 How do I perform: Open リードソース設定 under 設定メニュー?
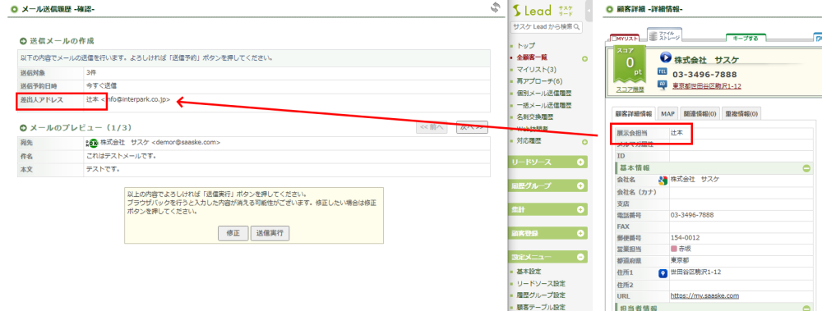point(541,283)
